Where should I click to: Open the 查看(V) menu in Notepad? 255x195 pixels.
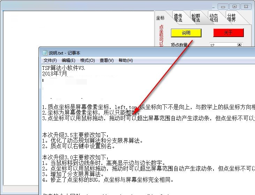[107, 60]
